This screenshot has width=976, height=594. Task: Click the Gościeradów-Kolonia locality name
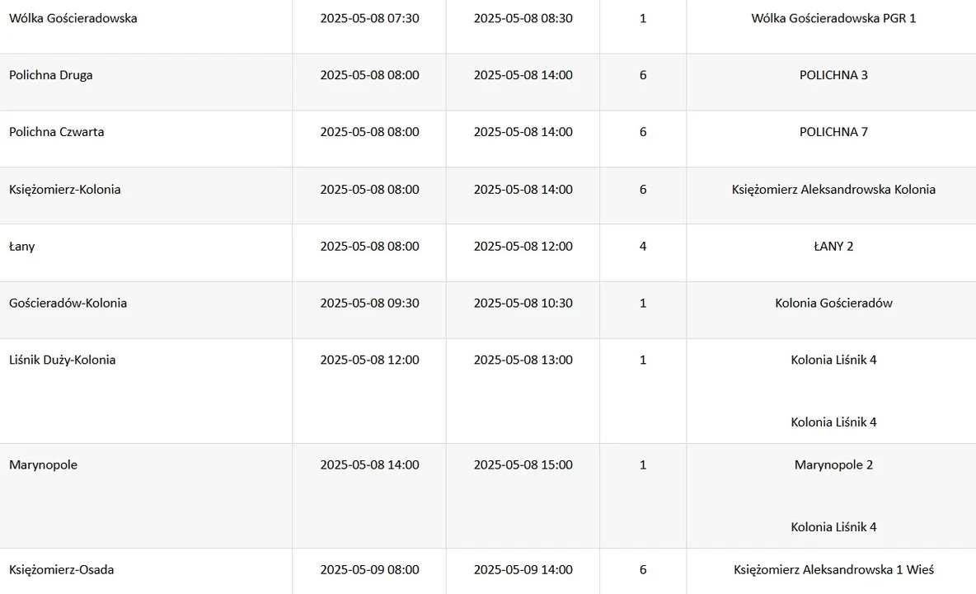(68, 304)
